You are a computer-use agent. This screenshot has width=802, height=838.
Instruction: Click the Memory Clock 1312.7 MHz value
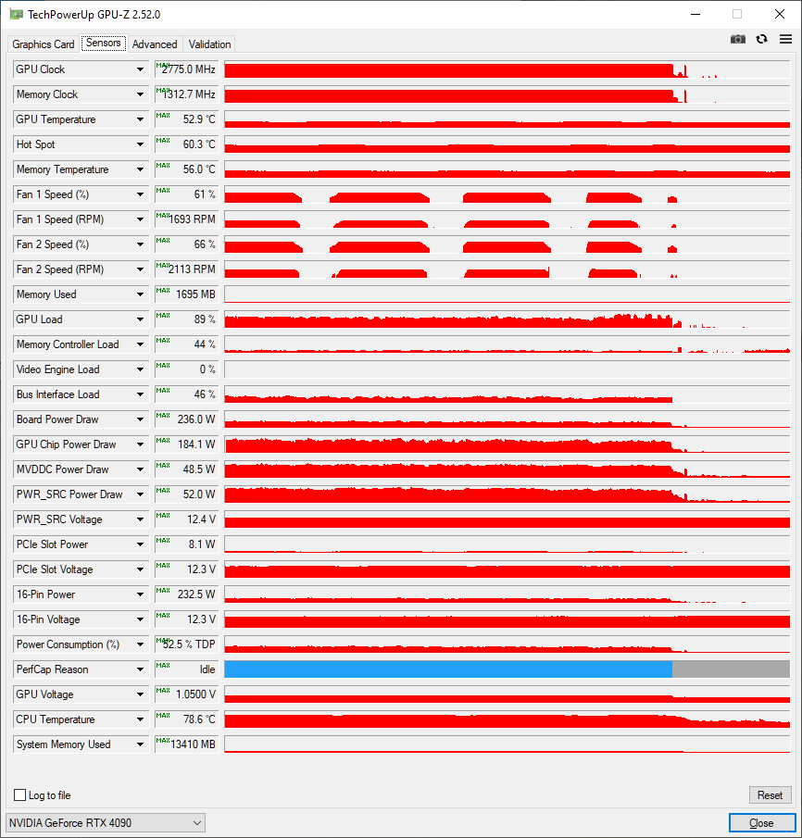pyautogui.click(x=186, y=94)
